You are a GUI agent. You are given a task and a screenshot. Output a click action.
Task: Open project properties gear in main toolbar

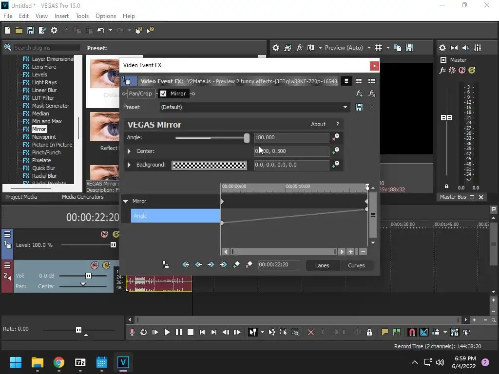click(54, 30)
